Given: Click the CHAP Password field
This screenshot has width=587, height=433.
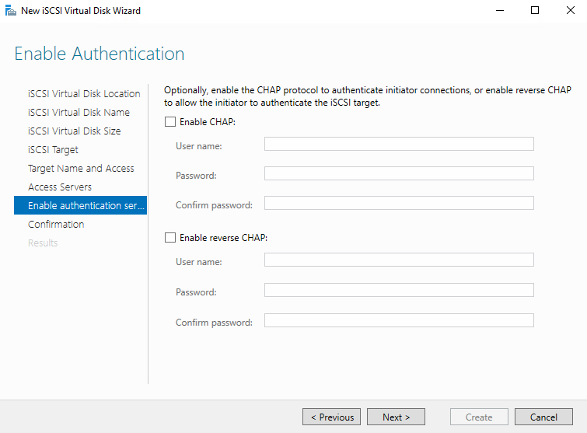Looking at the screenshot, I should click(x=399, y=173).
